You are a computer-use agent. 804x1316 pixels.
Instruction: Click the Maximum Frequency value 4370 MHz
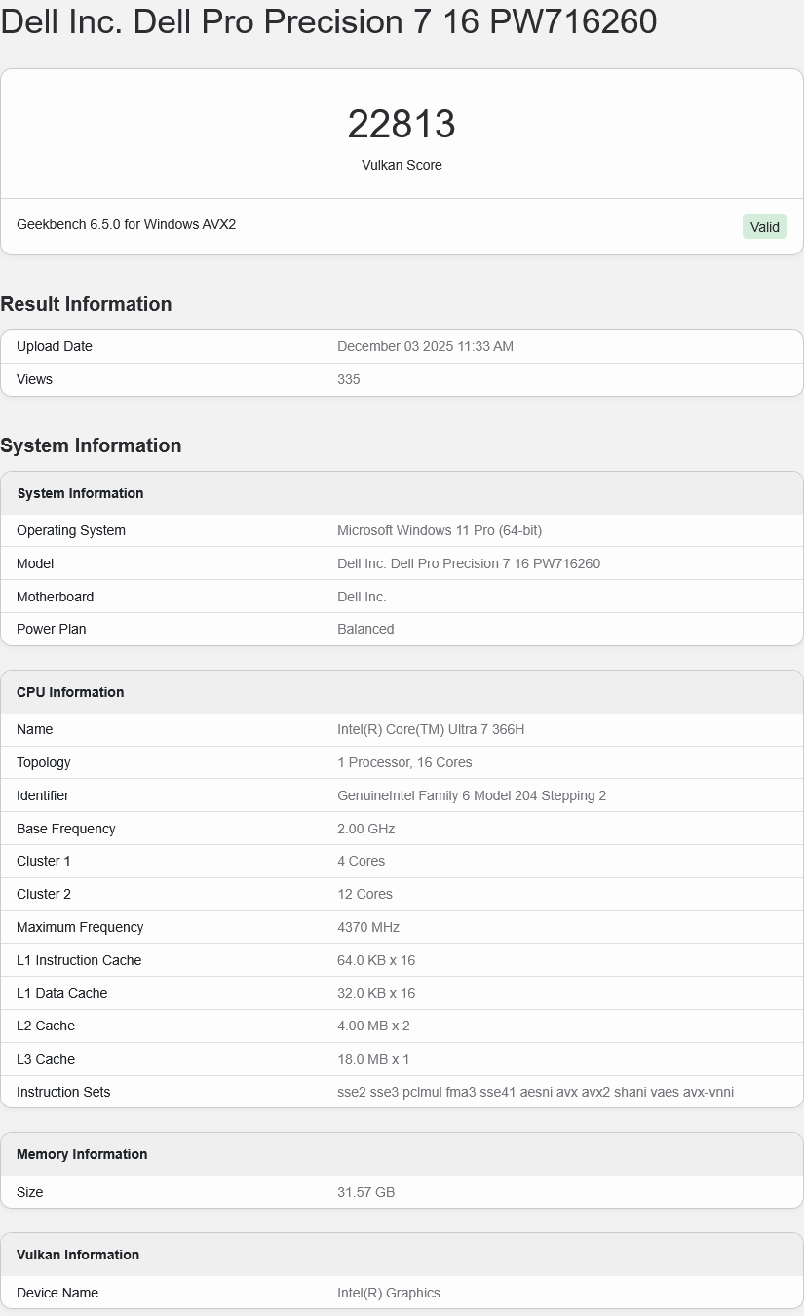[368, 928]
